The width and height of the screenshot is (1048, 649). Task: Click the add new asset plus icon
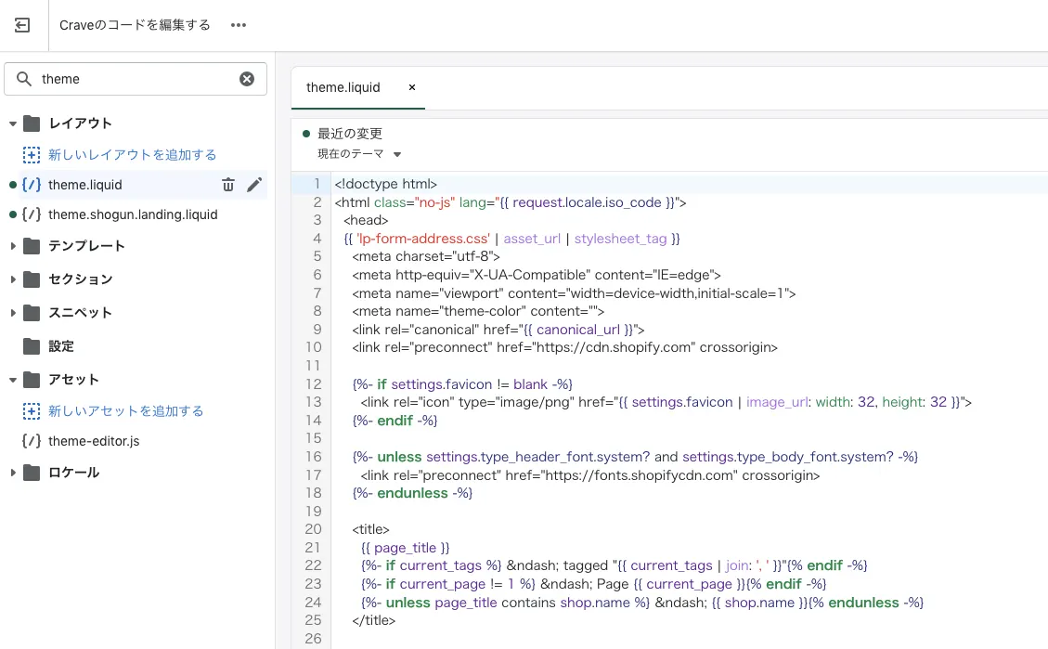[x=32, y=411]
